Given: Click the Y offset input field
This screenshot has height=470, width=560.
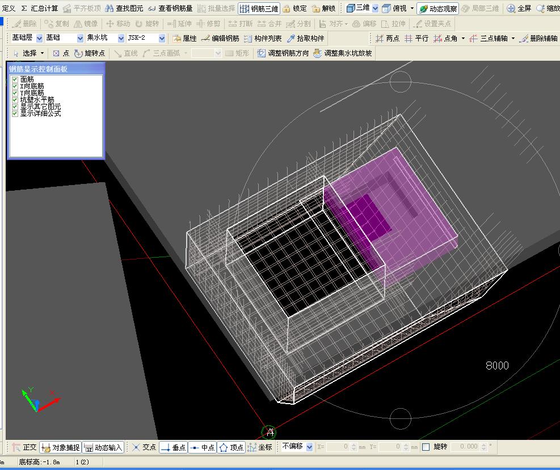Looking at the screenshot, I should click(390, 447).
